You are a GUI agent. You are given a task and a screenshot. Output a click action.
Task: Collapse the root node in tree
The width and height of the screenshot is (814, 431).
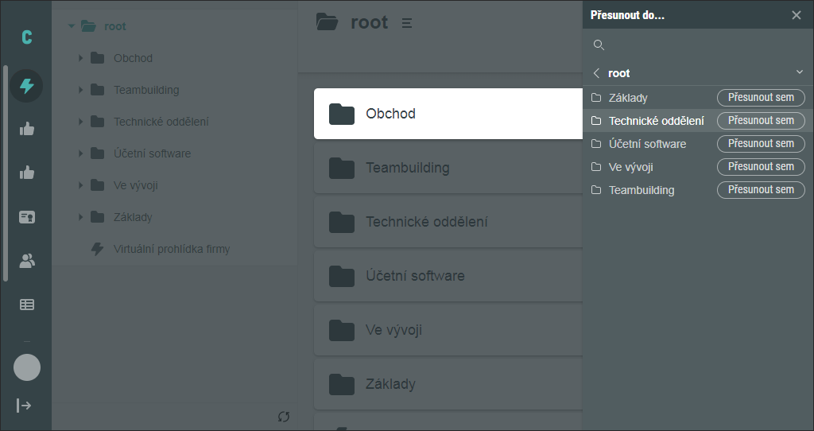point(71,26)
